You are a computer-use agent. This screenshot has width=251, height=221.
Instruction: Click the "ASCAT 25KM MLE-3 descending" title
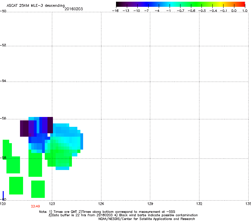(36, 5)
